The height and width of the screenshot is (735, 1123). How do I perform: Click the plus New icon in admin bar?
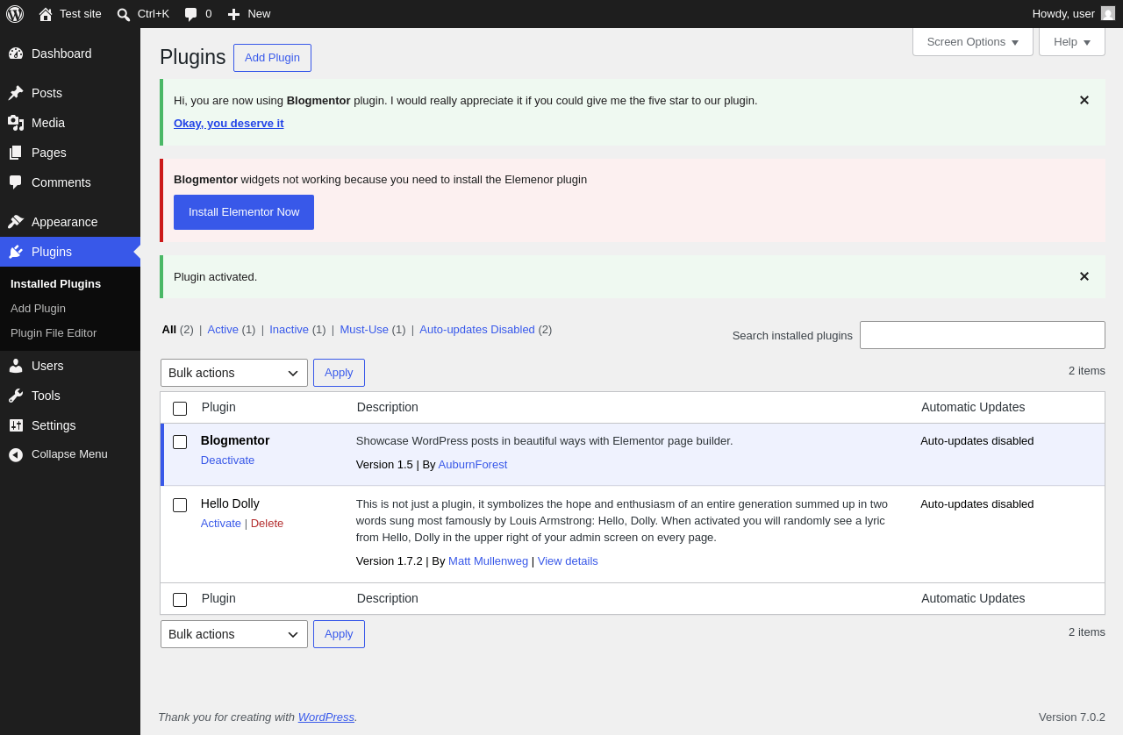point(233,14)
